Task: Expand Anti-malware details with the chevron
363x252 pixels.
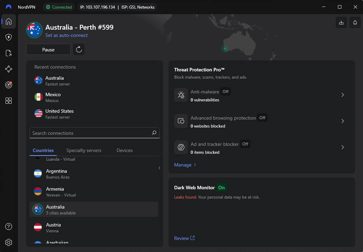Action: click(342, 95)
